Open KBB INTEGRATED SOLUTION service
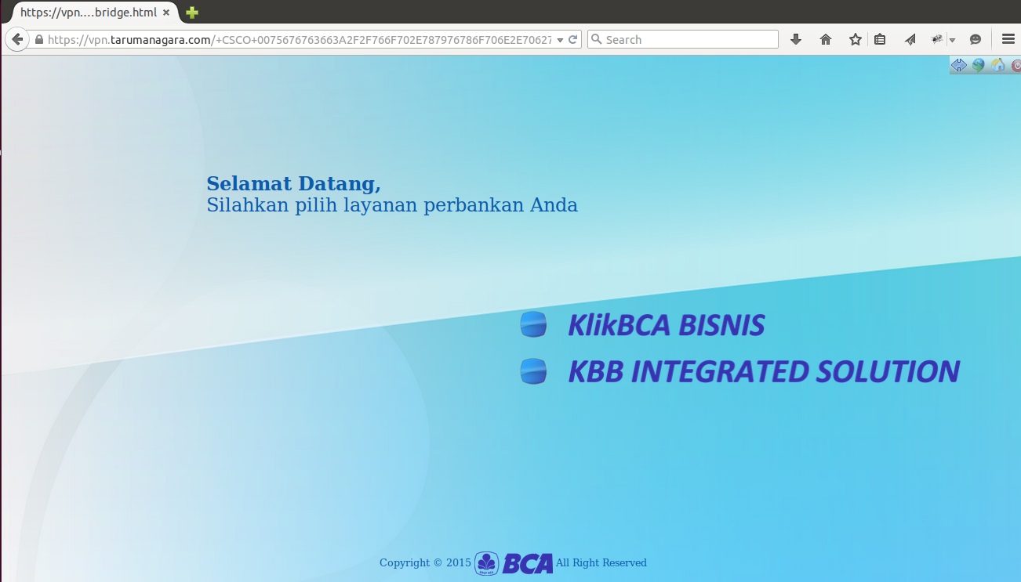This screenshot has height=582, width=1021. coord(764,371)
